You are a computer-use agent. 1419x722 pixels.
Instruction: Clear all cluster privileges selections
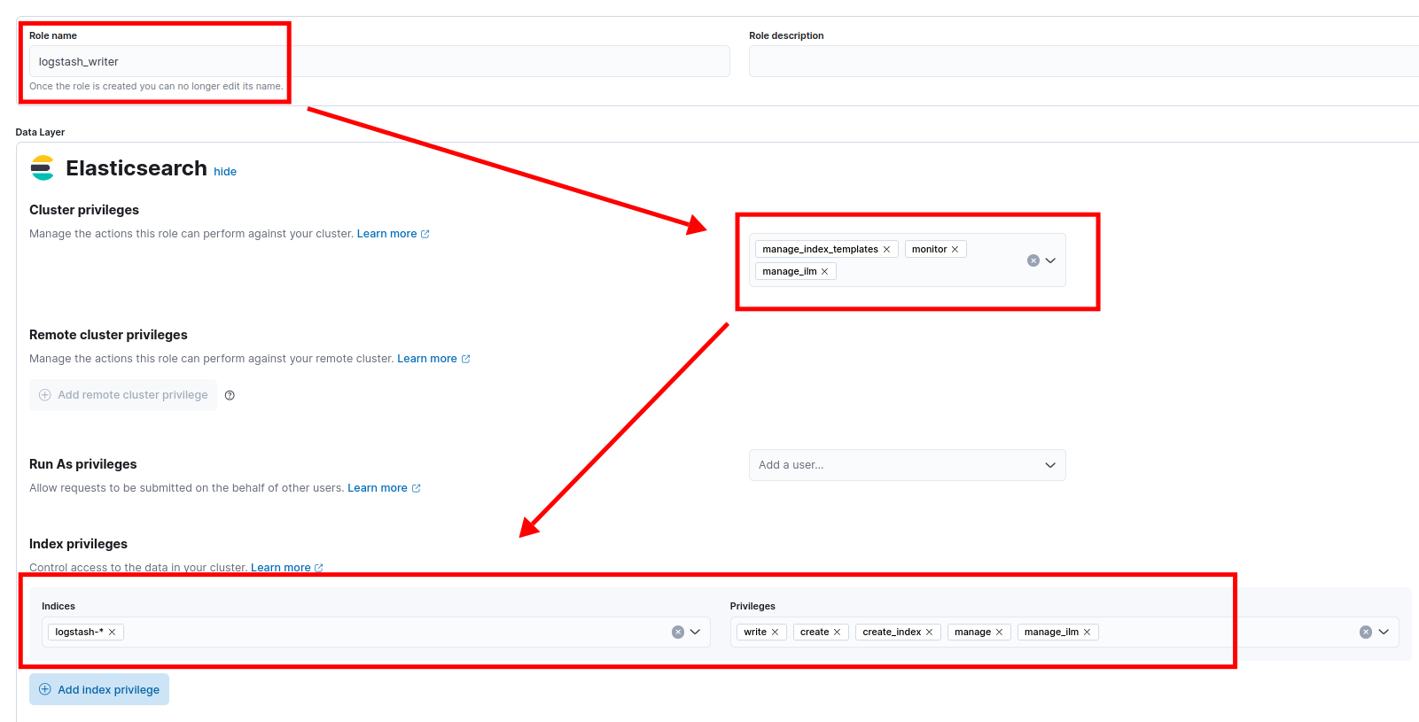pyautogui.click(x=1033, y=260)
